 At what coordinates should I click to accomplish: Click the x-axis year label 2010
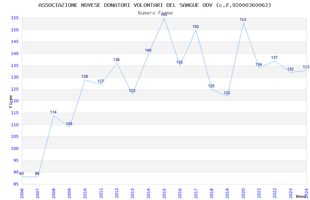(x=85, y=193)
